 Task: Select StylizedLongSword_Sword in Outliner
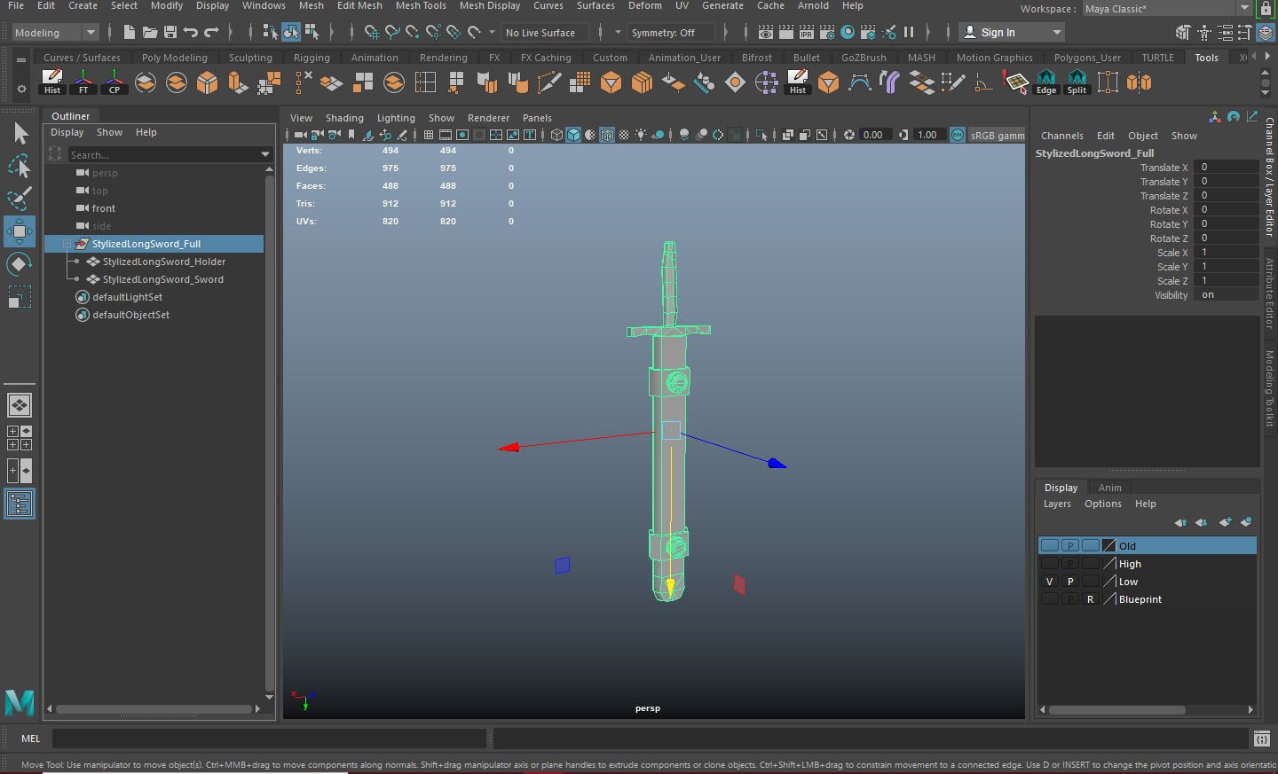pos(163,279)
